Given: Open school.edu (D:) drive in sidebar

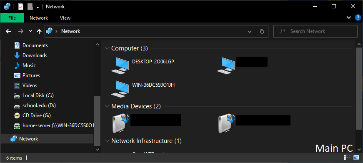Looking at the screenshot, I should coord(39,105).
